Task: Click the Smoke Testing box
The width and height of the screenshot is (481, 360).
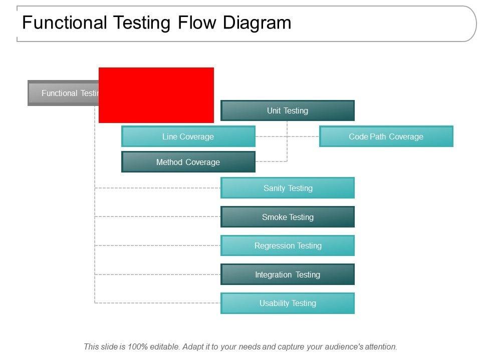Action: pyautogui.click(x=288, y=217)
